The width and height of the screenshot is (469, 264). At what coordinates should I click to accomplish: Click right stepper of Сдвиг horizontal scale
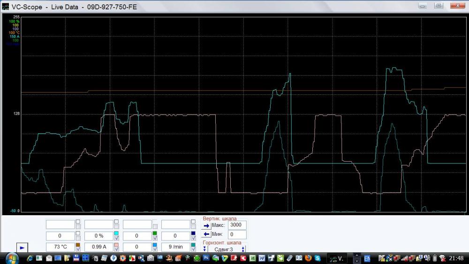[243, 248]
